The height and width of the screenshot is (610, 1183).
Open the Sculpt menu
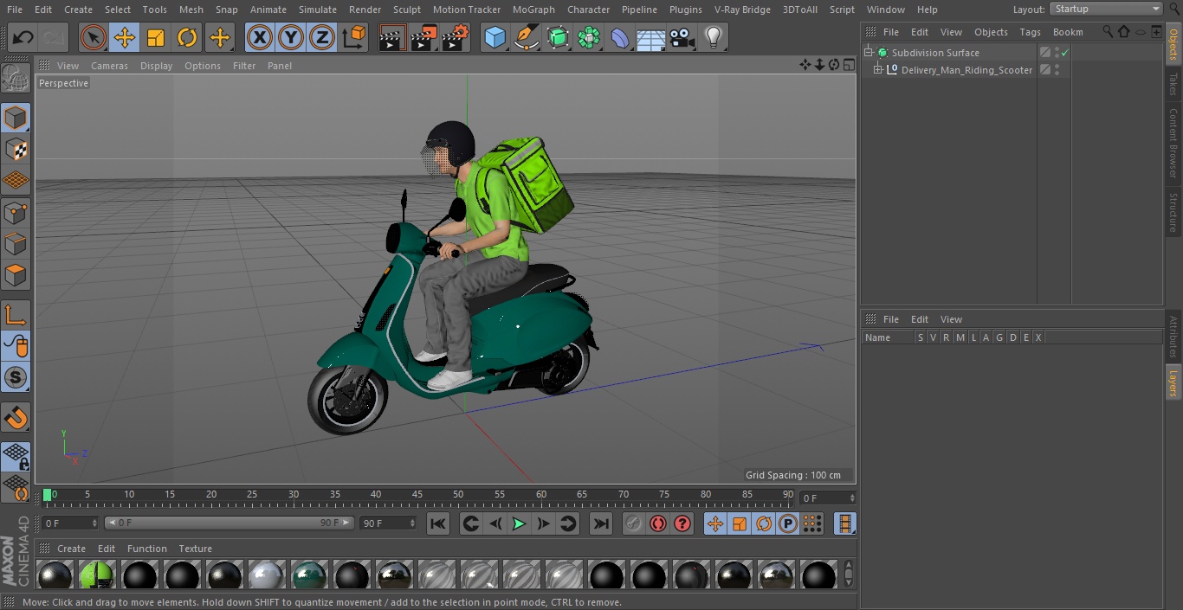(x=407, y=10)
